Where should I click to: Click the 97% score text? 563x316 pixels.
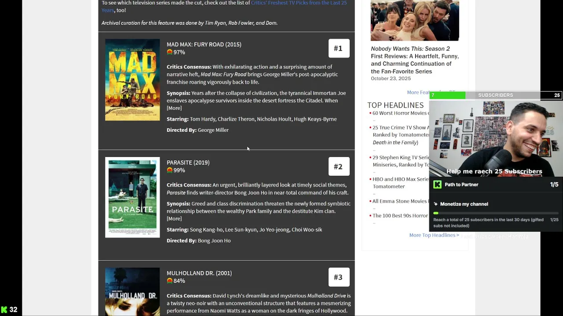click(x=179, y=52)
